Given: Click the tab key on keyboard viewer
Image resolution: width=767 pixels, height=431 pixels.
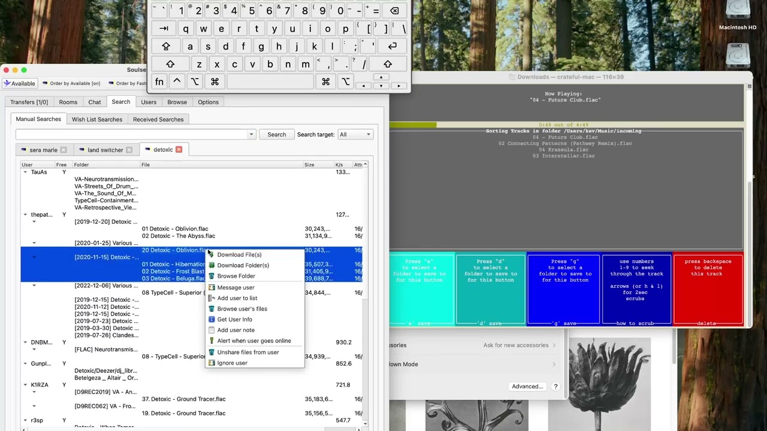Looking at the screenshot, I should (x=164, y=29).
